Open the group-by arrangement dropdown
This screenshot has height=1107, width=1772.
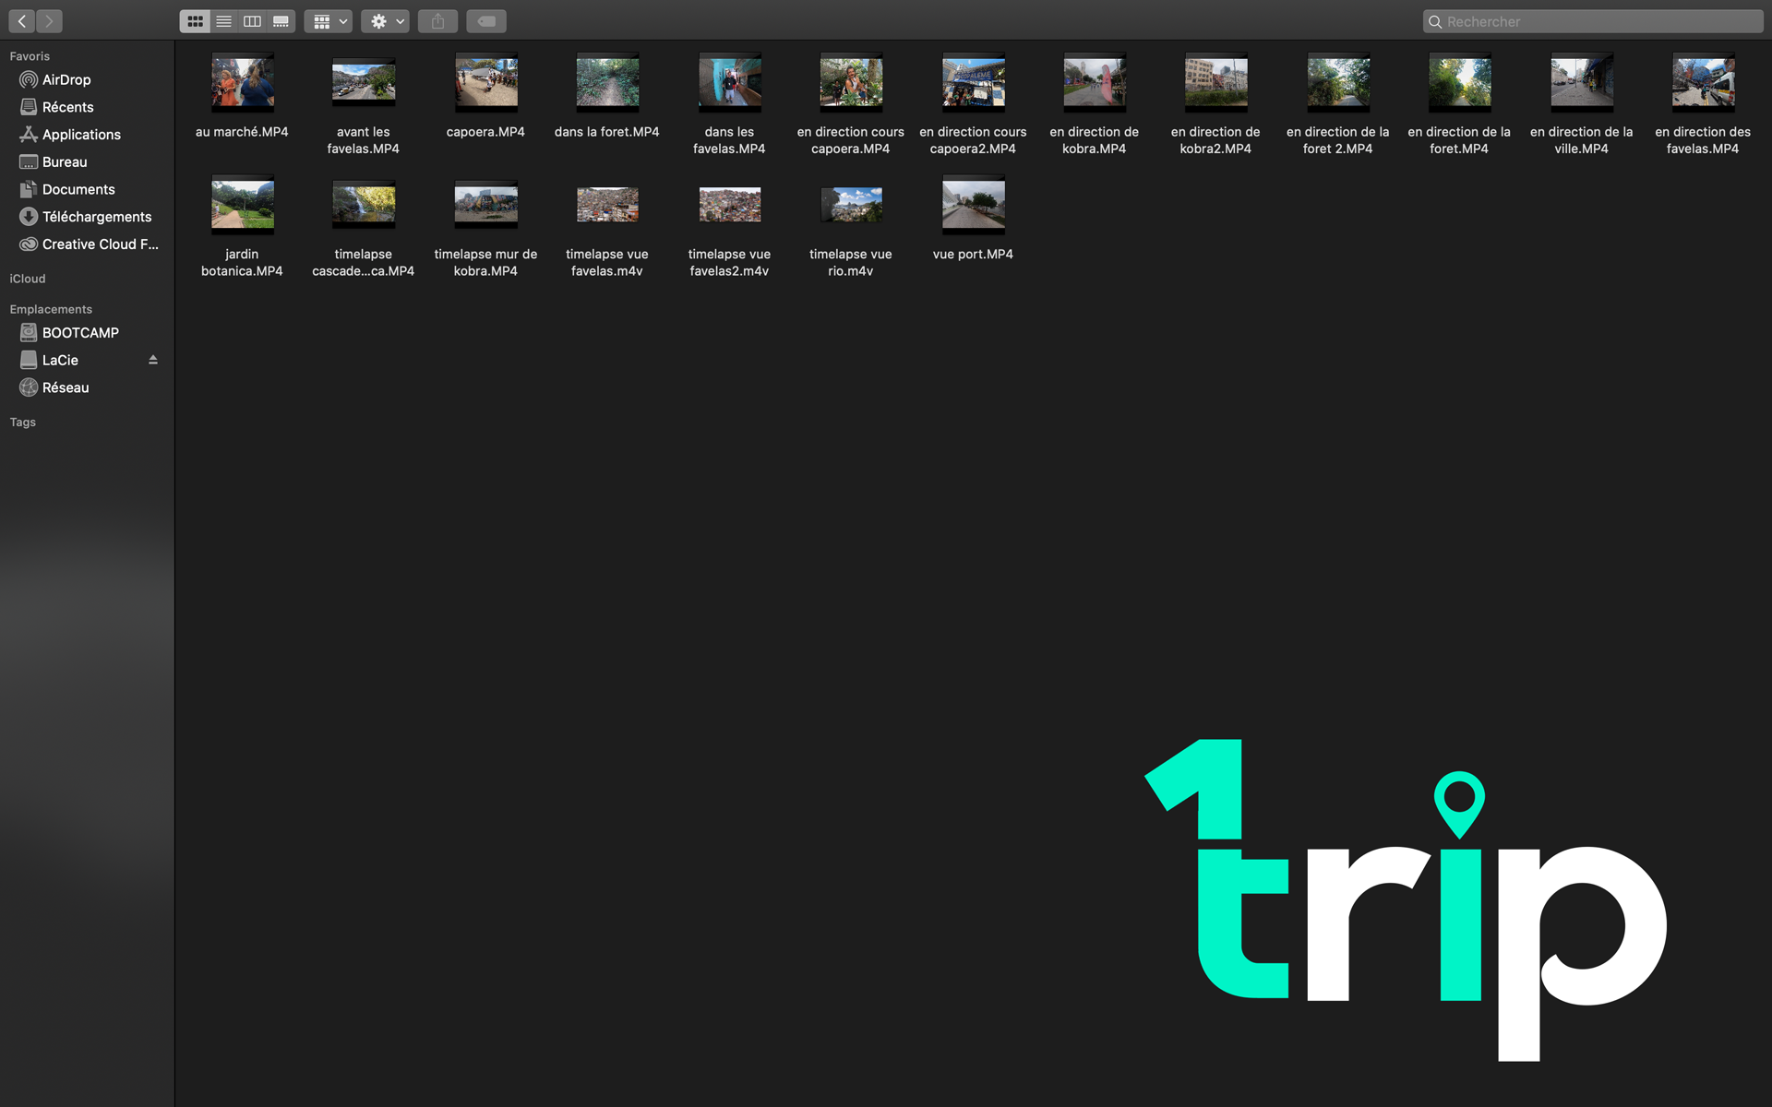click(329, 21)
